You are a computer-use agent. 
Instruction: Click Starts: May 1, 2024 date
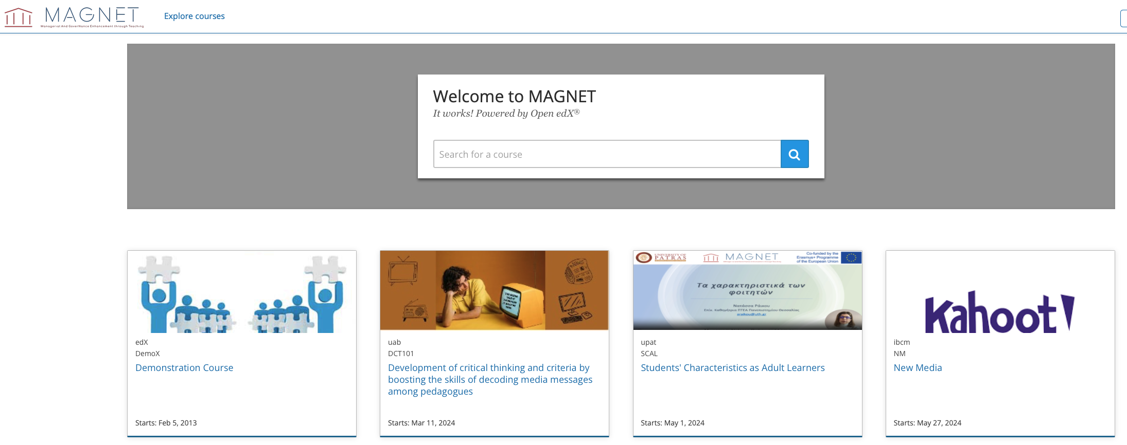[x=673, y=423]
